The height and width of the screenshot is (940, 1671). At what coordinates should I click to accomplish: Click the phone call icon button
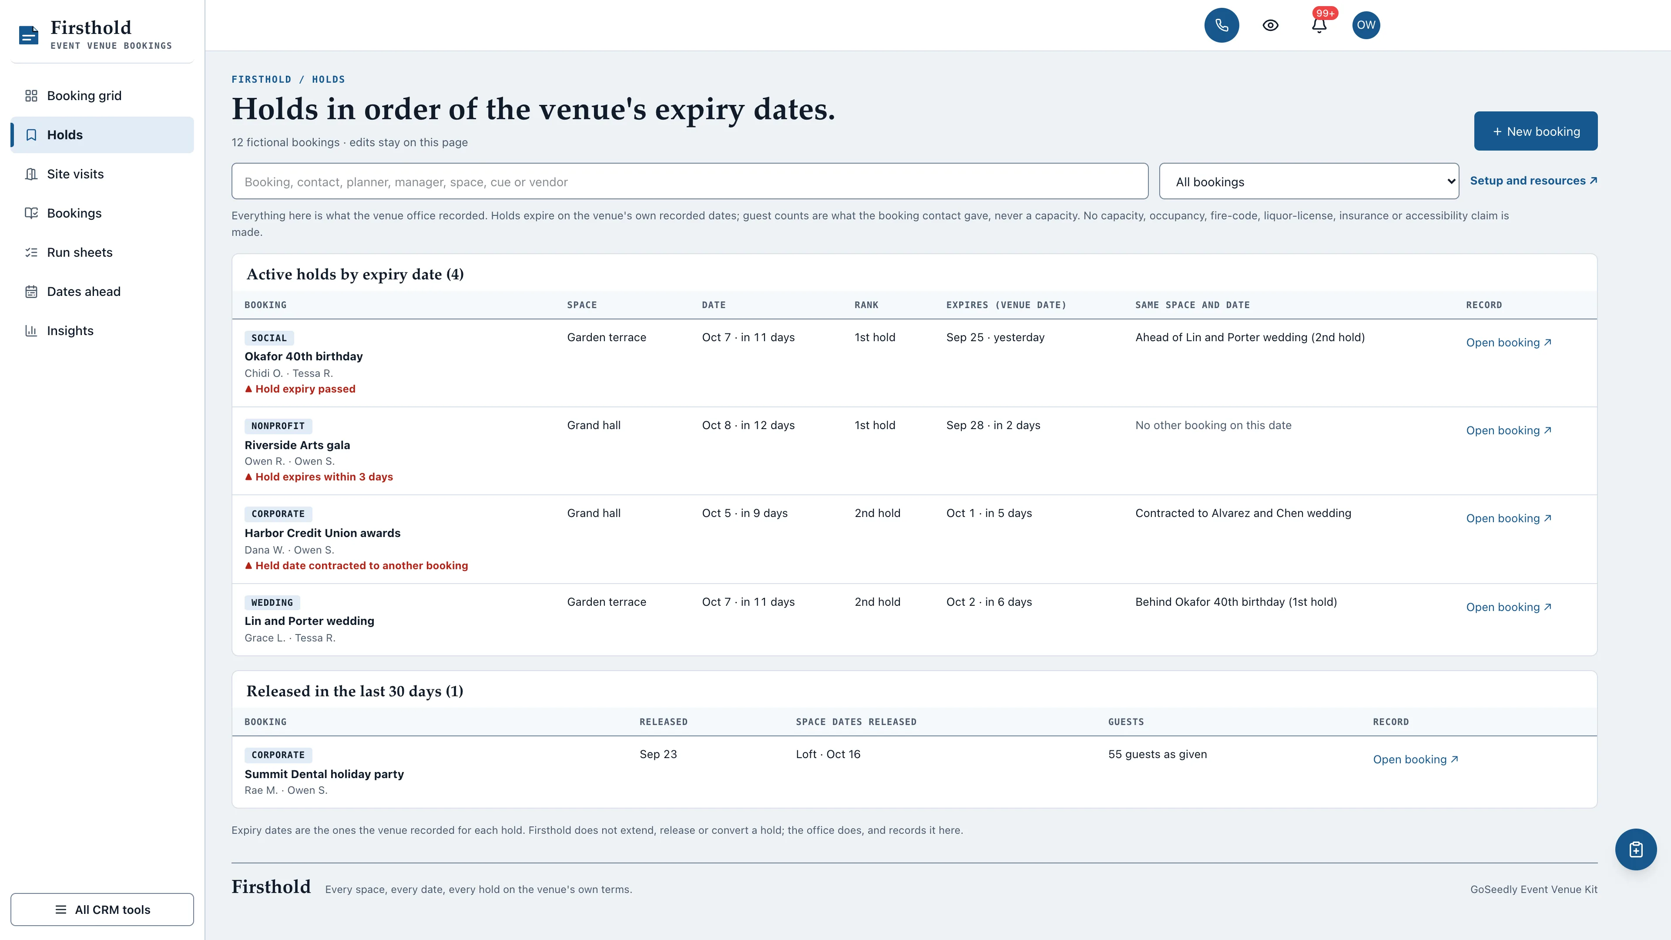point(1221,25)
